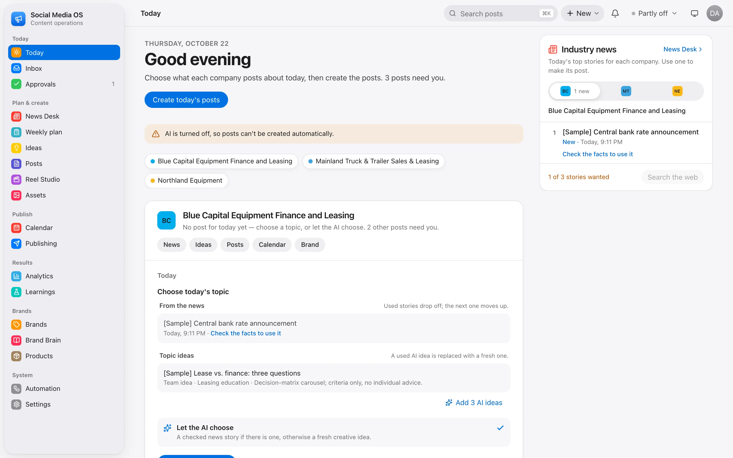Click the monitor display icon in top bar

[694, 13]
